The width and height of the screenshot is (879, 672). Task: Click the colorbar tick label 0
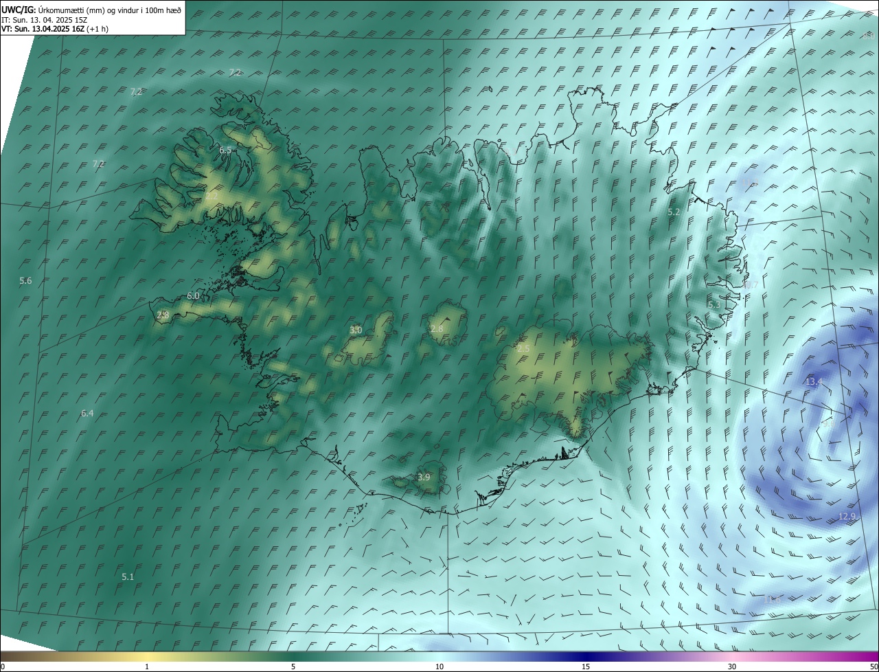[3, 667]
